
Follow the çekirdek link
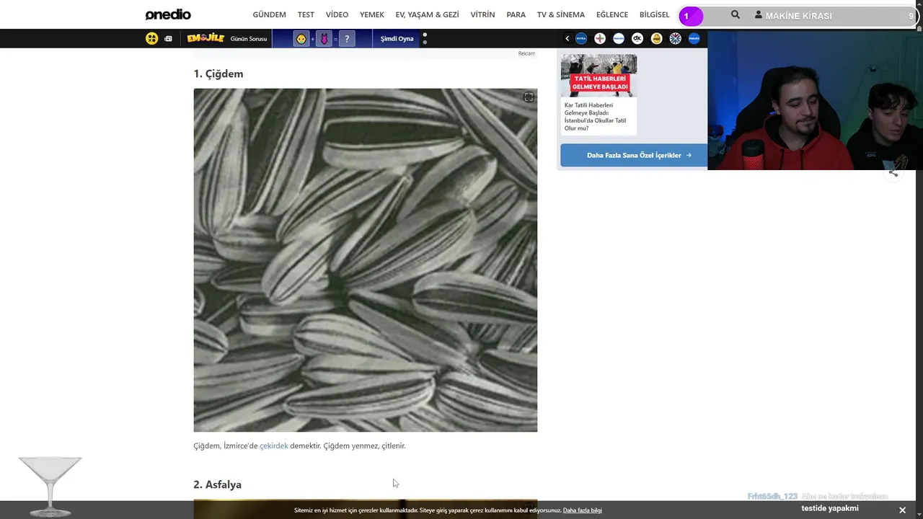coord(274,445)
